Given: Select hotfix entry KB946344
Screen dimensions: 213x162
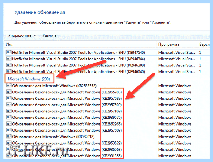Looking at the screenshot, I should [79, 59].
